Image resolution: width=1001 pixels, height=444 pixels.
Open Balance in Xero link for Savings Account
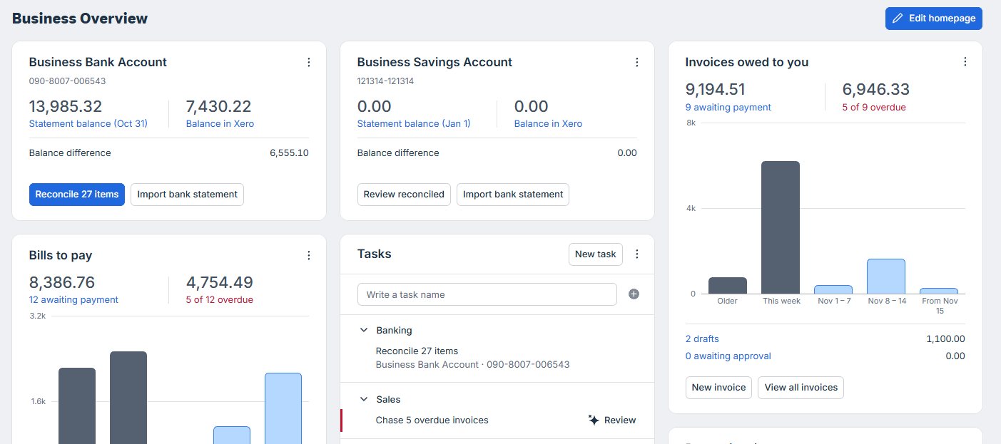pyautogui.click(x=548, y=123)
